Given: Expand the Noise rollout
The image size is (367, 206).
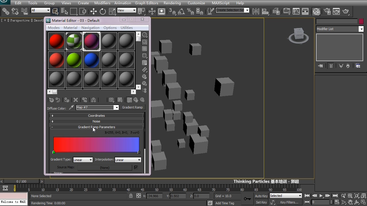Looking at the screenshot, I should [97, 121].
